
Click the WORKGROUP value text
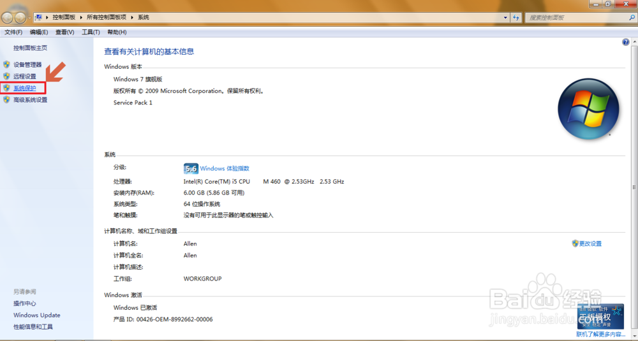point(203,279)
